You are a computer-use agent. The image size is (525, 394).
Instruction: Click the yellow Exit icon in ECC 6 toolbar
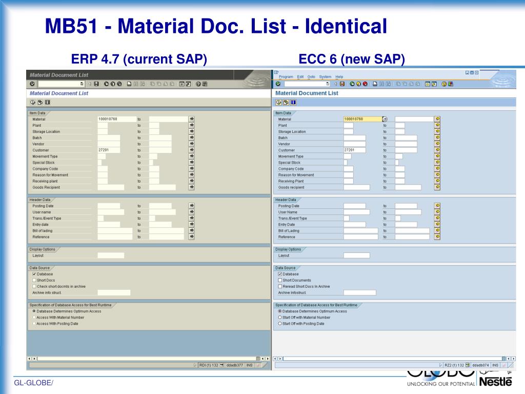[x=358, y=84]
